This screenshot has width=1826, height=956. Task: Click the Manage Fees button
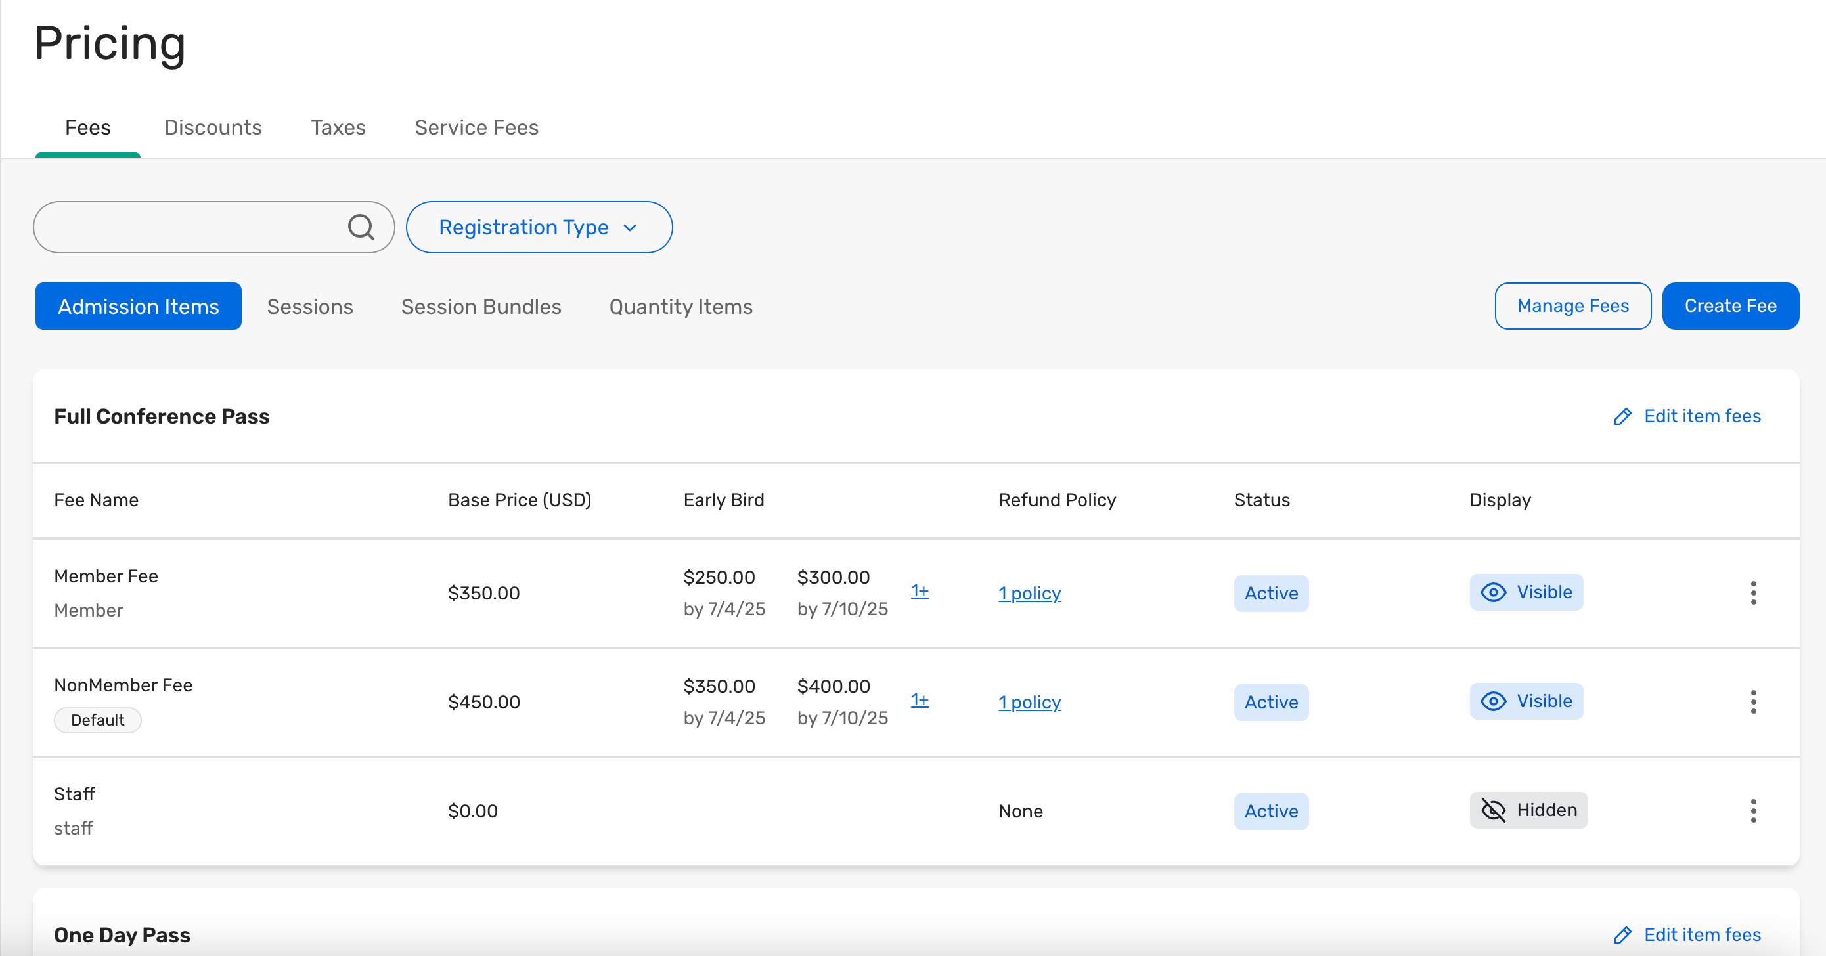(x=1572, y=306)
